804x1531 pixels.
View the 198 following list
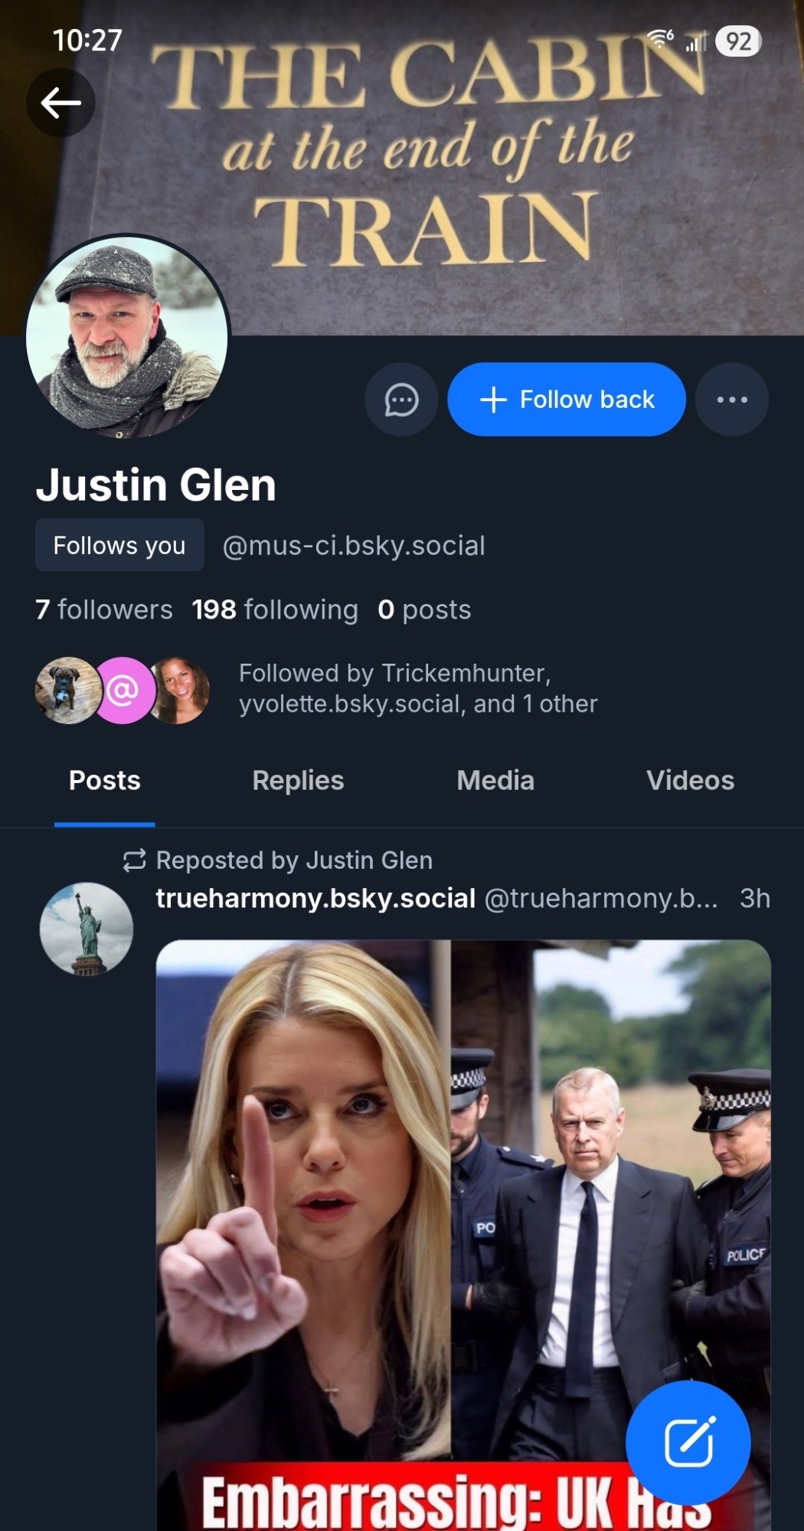(275, 610)
